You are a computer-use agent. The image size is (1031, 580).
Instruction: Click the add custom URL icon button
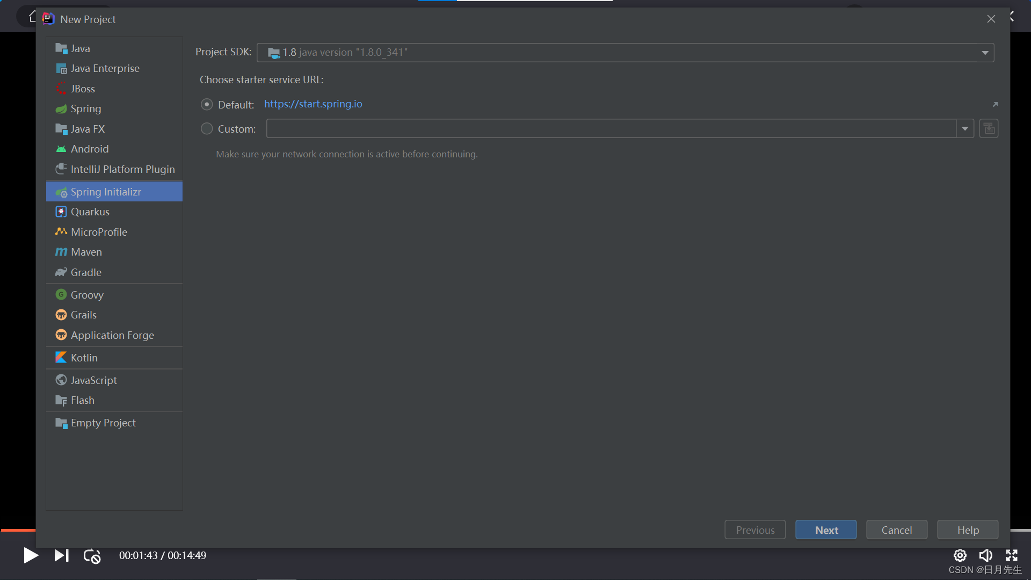click(989, 129)
